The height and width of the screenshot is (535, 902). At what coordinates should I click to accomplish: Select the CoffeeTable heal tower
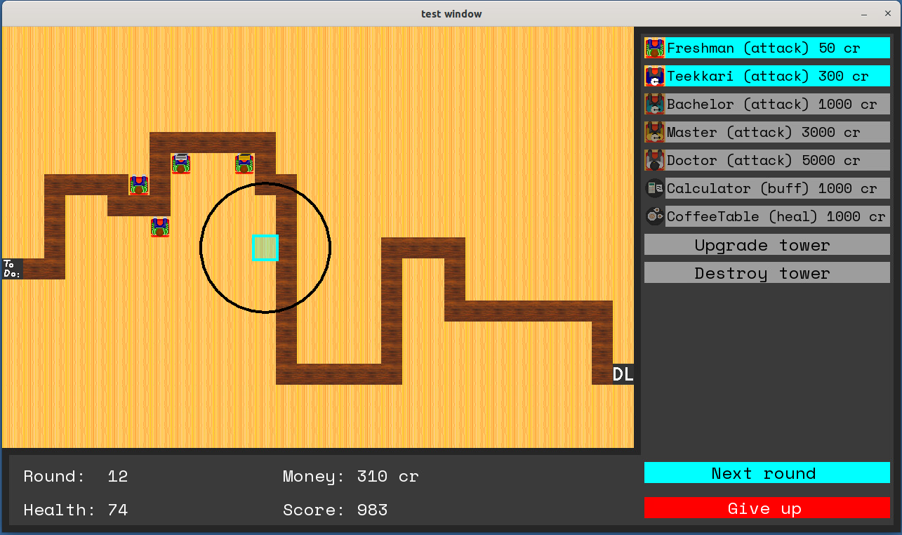pyautogui.click(x=767, y=216)
